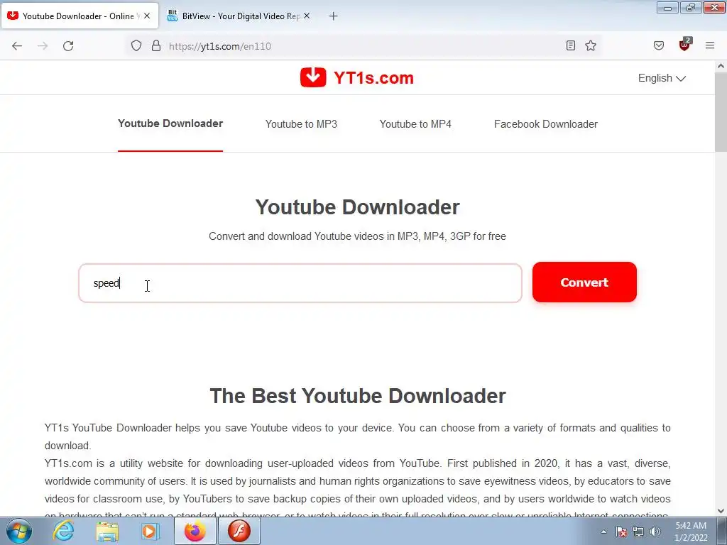Image resolution: width=727 pixels, height=545 pixels.
Task: Toggle reader view in address bar
Action: pyautogui.click(x=571, y=45)
